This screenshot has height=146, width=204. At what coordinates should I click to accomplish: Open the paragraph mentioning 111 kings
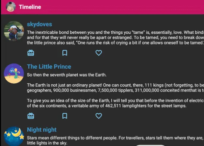pos(116,88)
